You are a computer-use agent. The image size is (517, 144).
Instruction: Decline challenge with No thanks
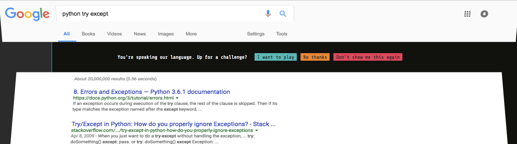(x=315, y=57)
